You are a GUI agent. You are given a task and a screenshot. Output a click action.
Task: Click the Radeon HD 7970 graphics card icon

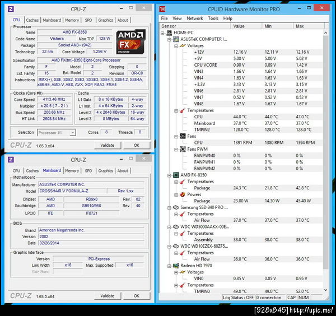176,266
